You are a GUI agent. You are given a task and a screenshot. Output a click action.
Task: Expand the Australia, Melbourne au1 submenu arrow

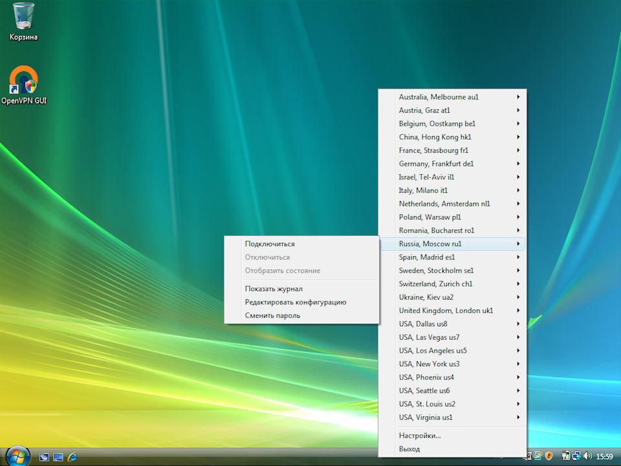click(x=518, y=96)
